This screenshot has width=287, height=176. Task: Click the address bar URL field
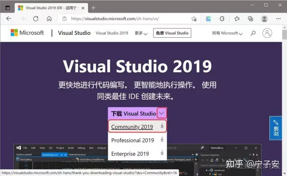click(128, 19)
